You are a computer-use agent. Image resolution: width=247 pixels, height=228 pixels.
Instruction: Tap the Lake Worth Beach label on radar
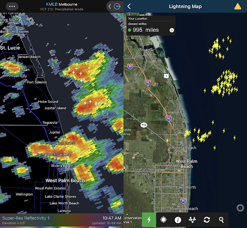coord(64,203)
